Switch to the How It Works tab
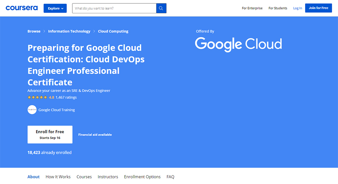338x184 pixels. 58,177
